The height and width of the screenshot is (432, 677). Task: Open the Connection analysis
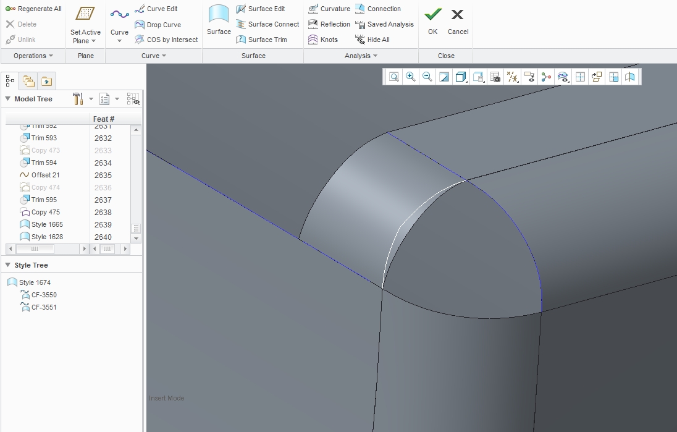[378, 9]
